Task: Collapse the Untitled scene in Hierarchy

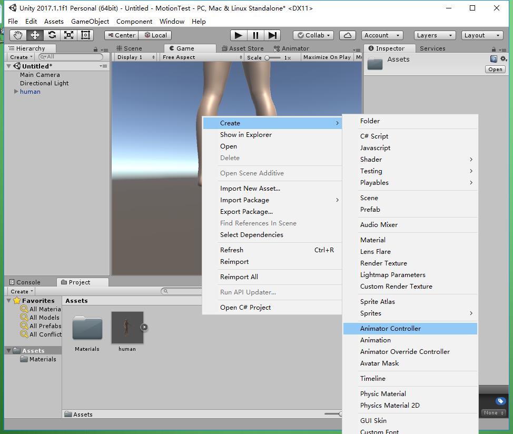Action: tap(9, 66)
